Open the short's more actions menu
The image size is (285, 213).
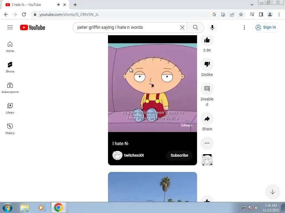tap(207, 143)
